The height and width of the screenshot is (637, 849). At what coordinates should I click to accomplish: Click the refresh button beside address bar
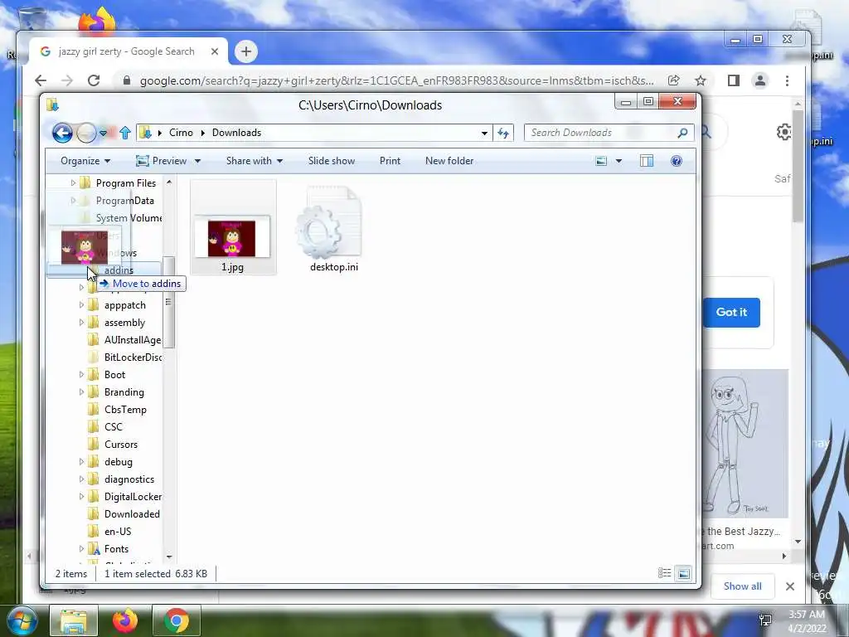click(503, 133)
